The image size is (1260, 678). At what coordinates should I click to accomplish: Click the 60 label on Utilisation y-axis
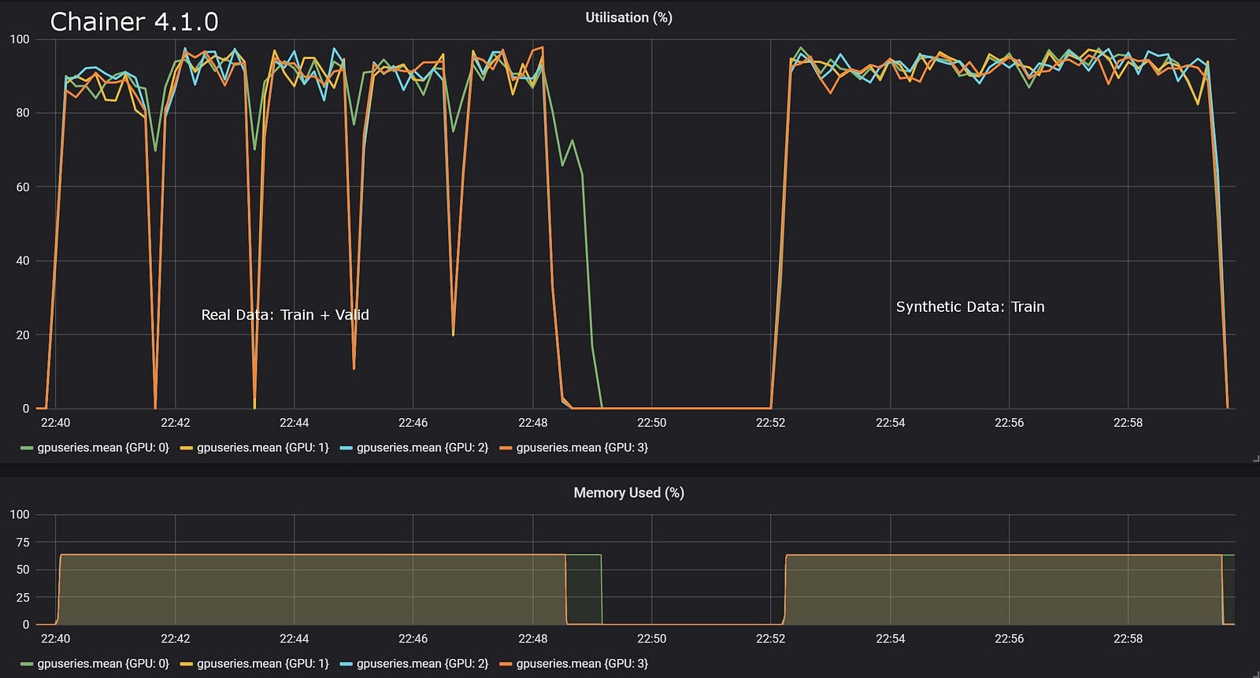pos(23,187)
